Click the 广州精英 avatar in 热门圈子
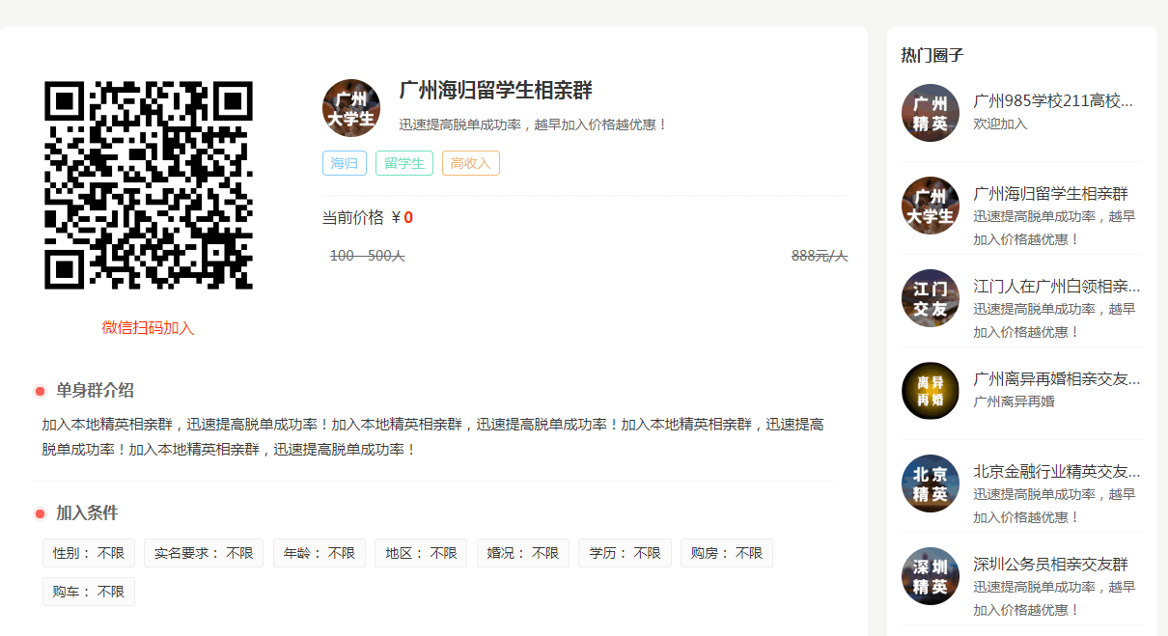The width and height of the screenshot is (1168, 636). click(x=931, y=113)
